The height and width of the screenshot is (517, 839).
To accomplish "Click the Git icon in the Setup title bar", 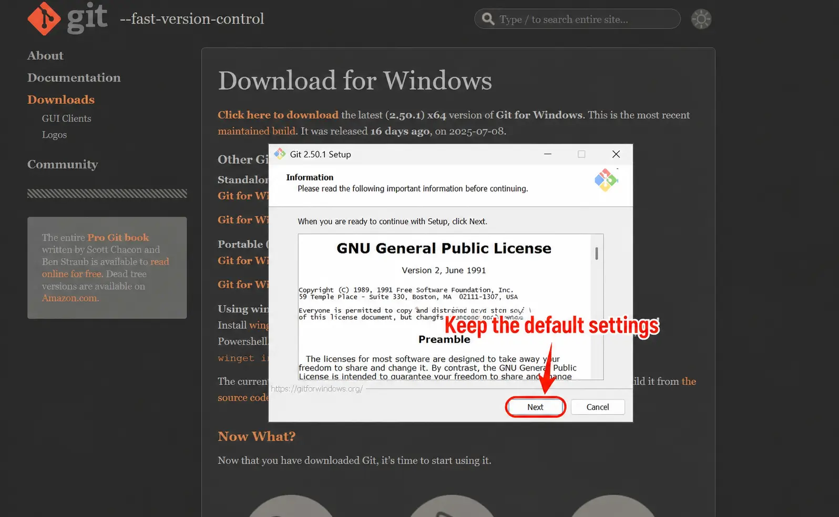I will pos(280,154).
